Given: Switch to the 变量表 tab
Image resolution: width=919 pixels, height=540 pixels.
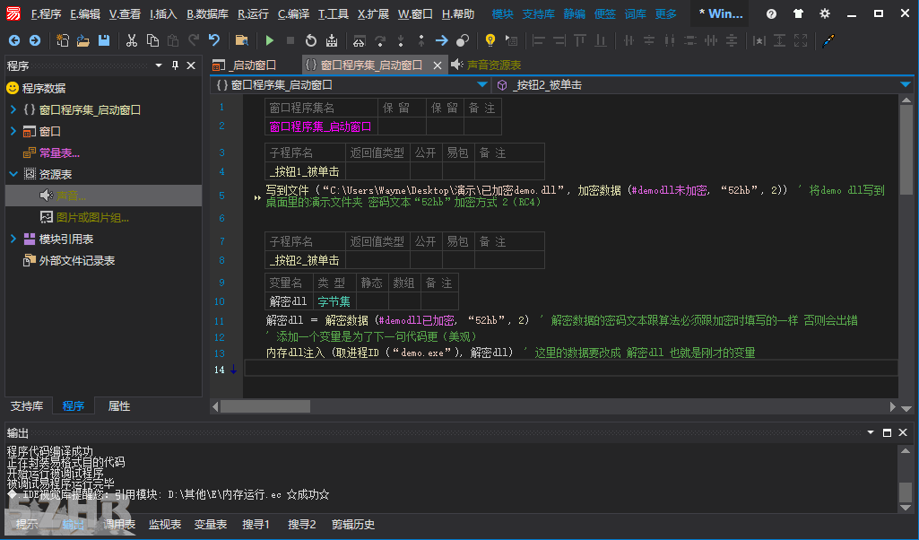Looking at the screenshot, I should click(x=211, y=524).
